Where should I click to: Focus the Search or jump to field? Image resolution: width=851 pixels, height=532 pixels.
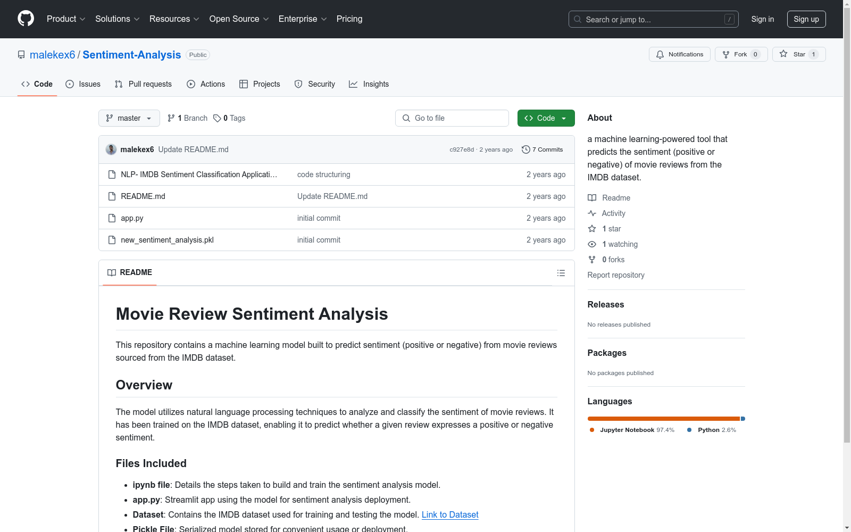(653, 19)
